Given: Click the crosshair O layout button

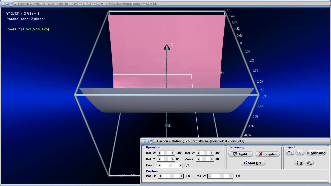Looking at the screenshot, I should [299, 163].
